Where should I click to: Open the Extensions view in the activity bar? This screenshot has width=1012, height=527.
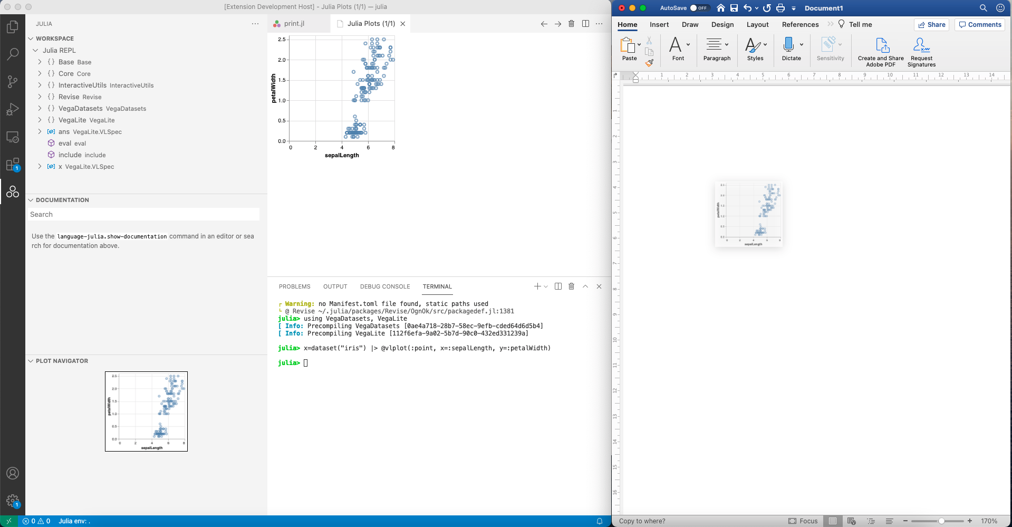[x=13, y=164]
